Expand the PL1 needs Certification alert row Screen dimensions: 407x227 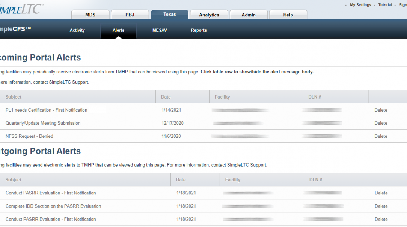(x=46, y=110)
